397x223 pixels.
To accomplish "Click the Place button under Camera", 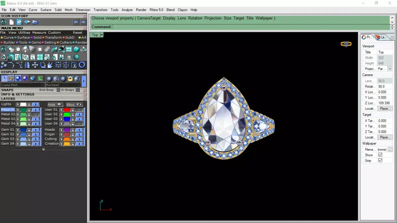I will pos(384,108).
